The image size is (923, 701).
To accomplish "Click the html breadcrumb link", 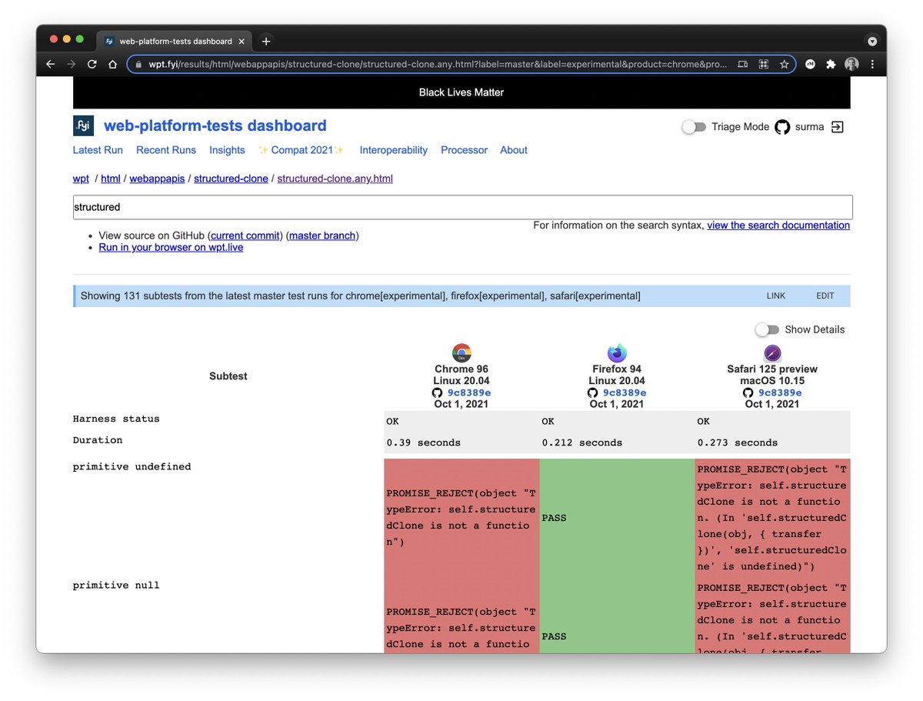I will click(111, 179).
